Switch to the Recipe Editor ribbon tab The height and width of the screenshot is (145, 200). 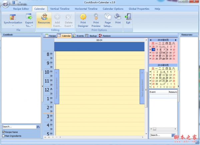[x=21, y=9]
